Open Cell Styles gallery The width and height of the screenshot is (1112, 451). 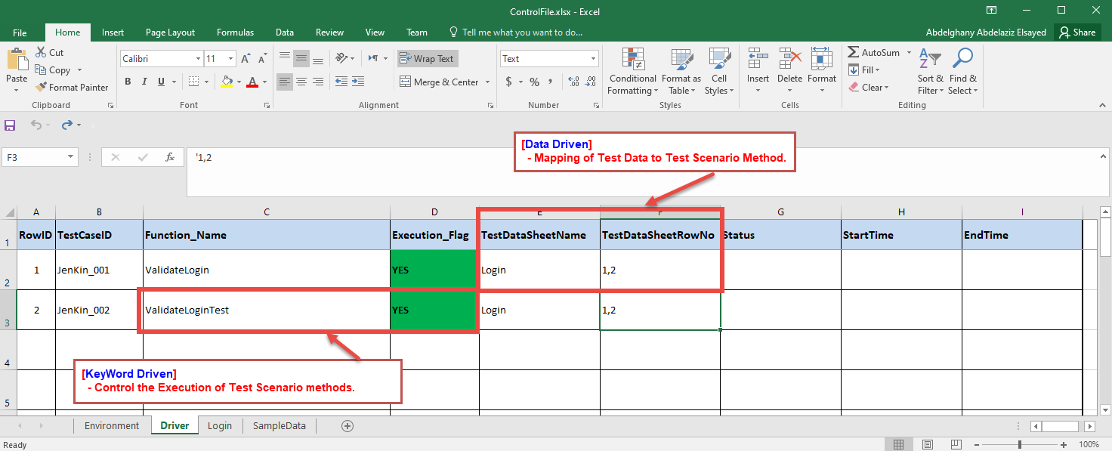point(719,72)
